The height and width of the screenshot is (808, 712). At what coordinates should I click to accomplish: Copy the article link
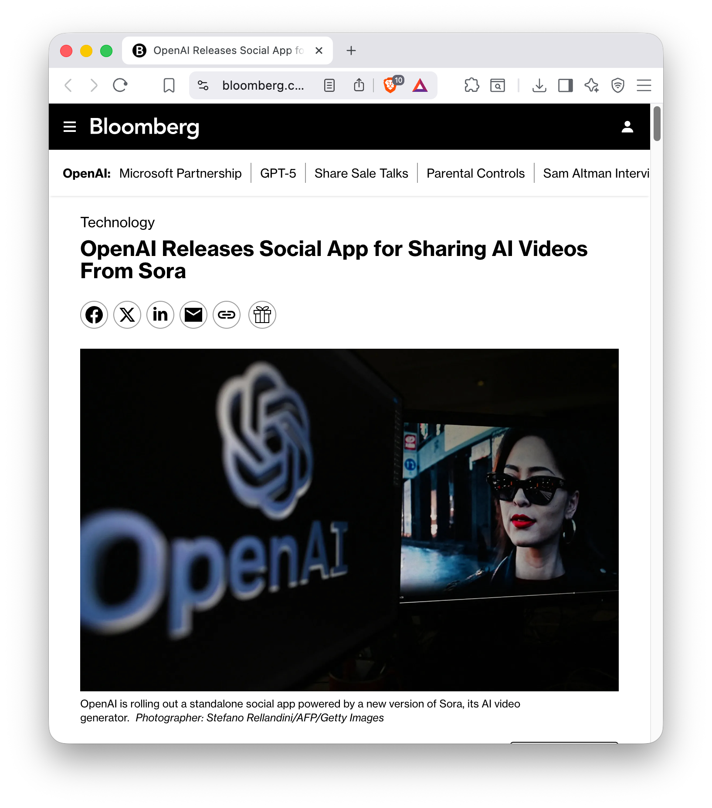[x=227, y=315]
